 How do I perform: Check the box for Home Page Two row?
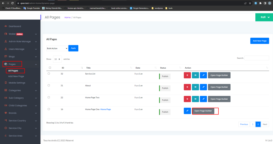tap(49, 97)
